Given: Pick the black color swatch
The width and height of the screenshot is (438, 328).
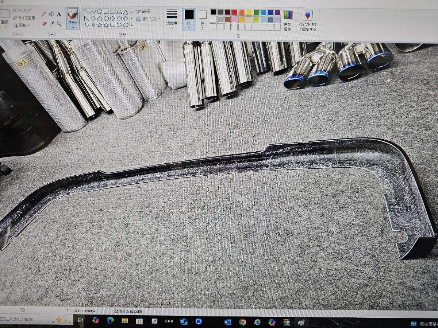Looking at the screenshot, I should (213, 12).
